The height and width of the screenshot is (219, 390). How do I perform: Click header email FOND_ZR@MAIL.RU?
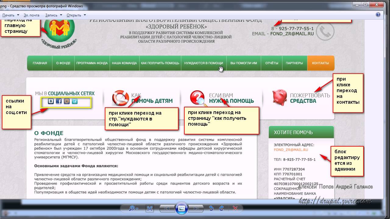[292, 34]
